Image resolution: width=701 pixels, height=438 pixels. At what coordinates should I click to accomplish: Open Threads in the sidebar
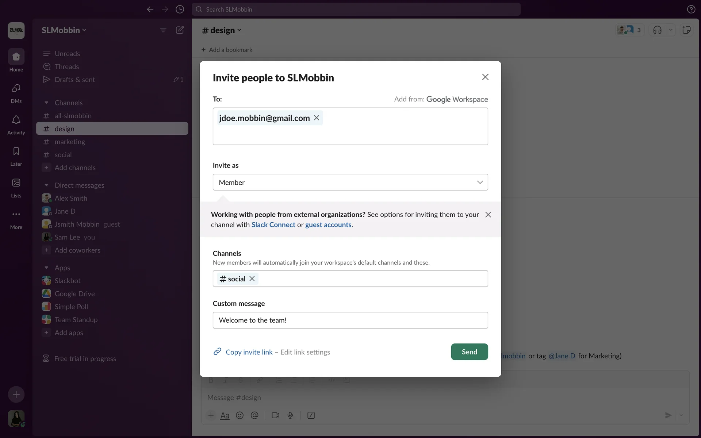point(67,66)
